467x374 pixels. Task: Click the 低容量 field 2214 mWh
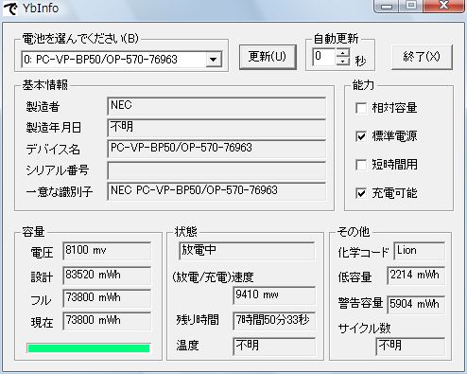[x=416, y=276]
